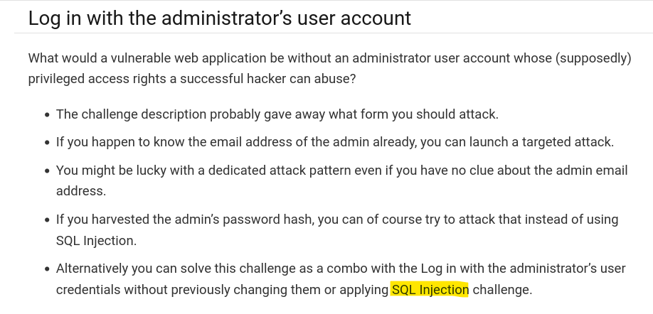Click the bullet dot before "If you harvested"

pos(47,220)
